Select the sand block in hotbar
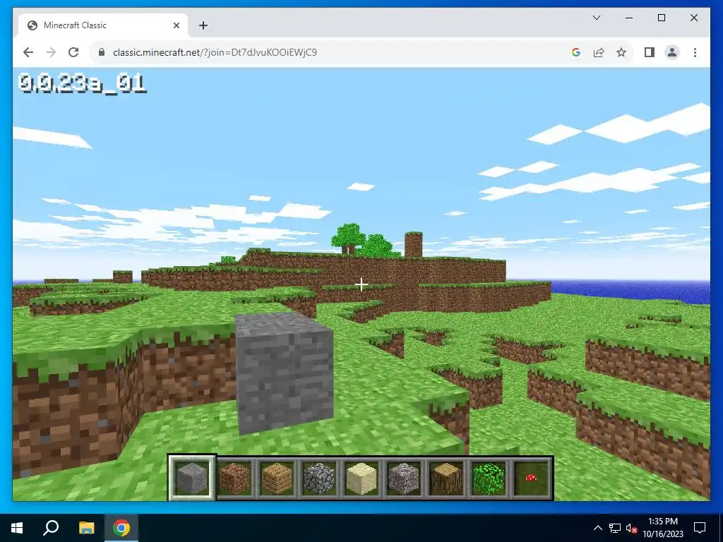 (361, 478)
